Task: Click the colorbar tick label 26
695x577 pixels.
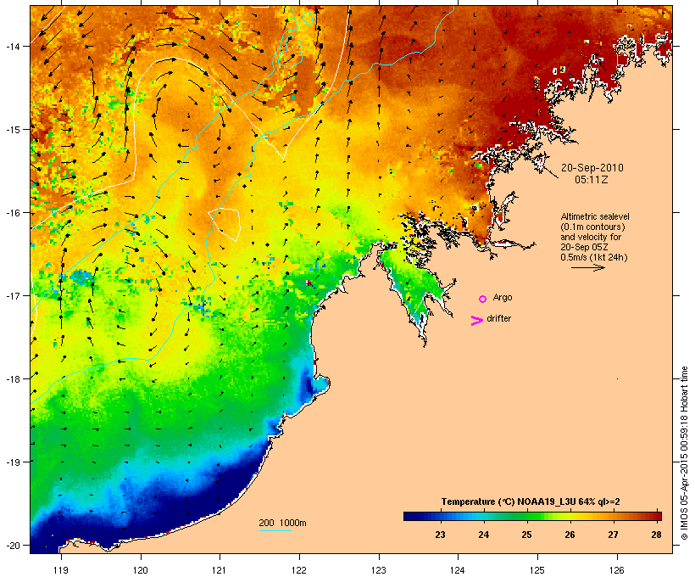Action: click(570, 535)
